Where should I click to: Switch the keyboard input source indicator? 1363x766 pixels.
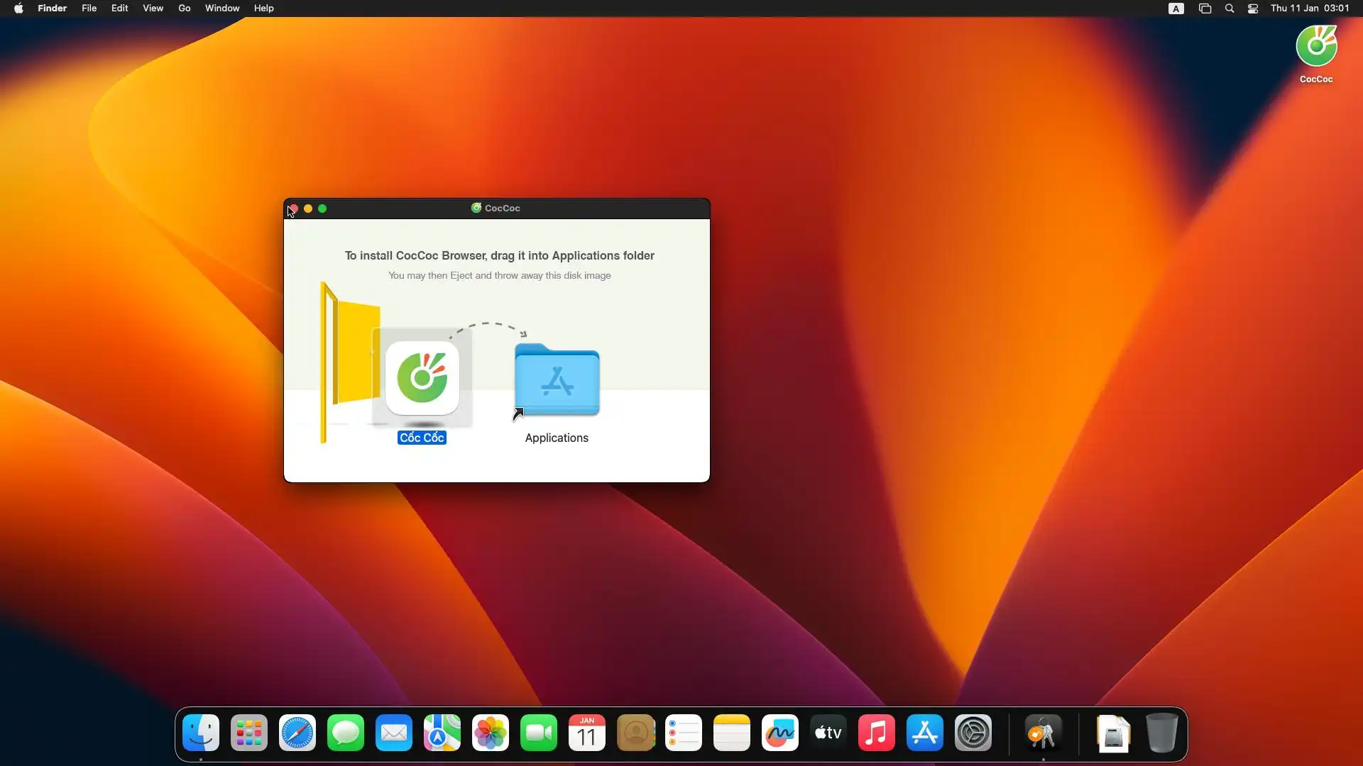tap(1176, 9)
